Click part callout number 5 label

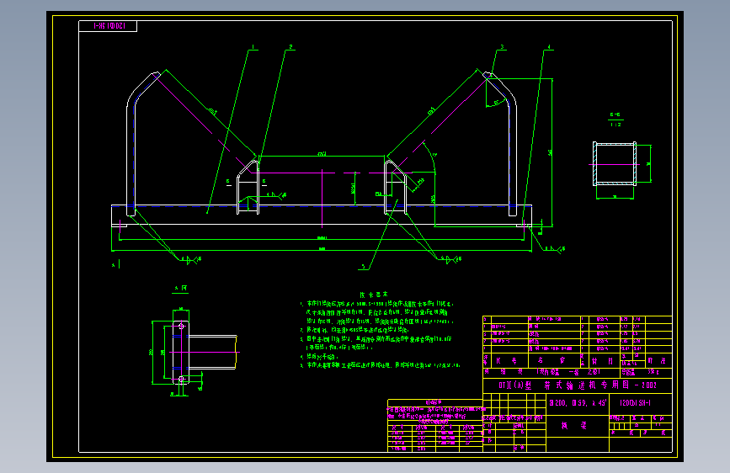pos(364,267)
